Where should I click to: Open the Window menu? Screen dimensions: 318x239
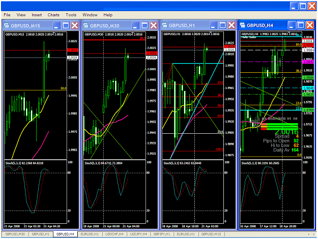90,15
